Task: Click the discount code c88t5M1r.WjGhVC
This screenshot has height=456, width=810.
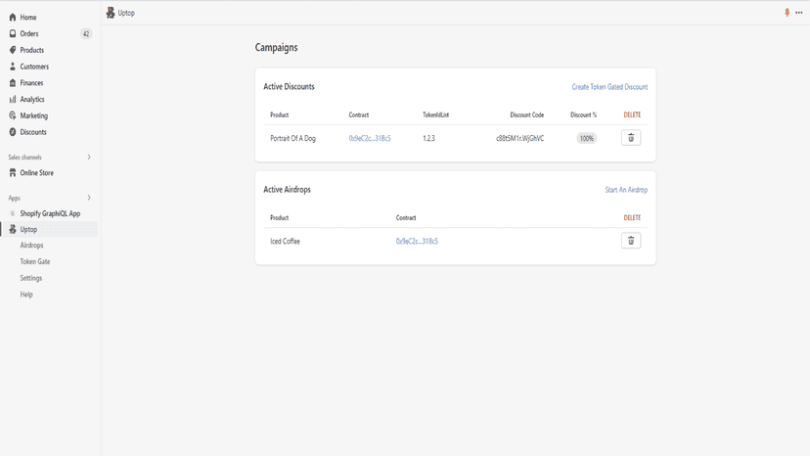Action: click(x=519, y=138)
